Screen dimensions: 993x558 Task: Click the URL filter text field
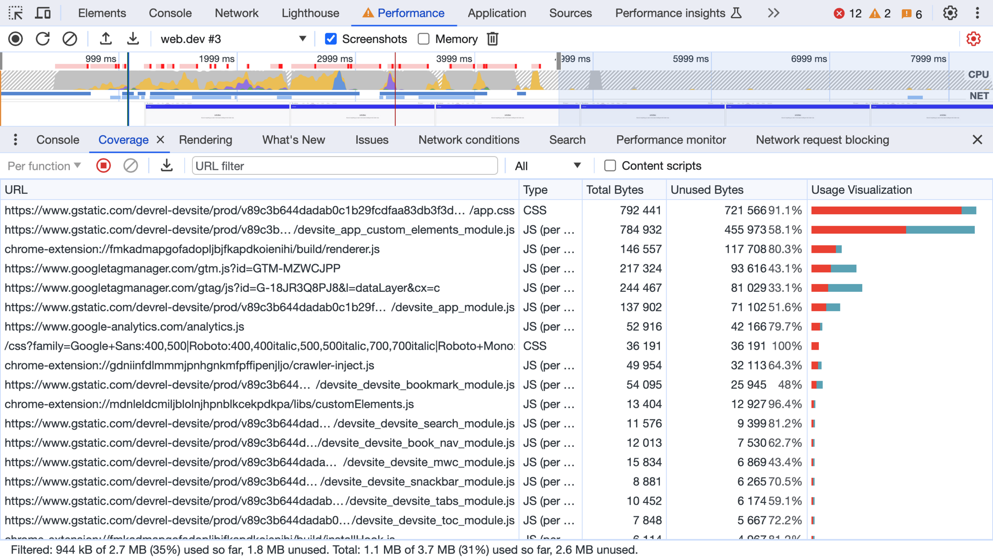click(x=344, y=166)
